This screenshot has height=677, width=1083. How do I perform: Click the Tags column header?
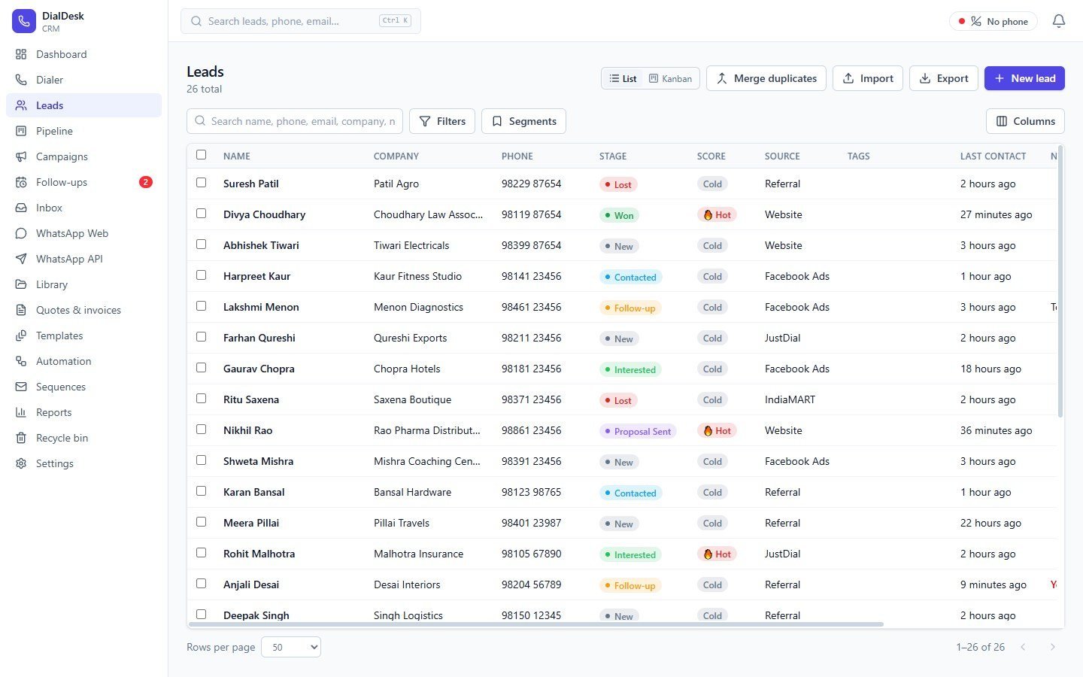coord(858,156)
